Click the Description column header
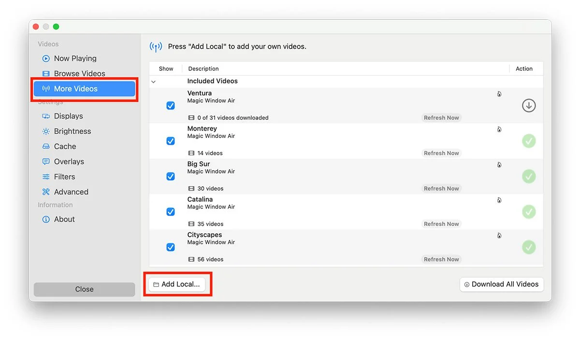580x339 pixels. coord(203,69)
